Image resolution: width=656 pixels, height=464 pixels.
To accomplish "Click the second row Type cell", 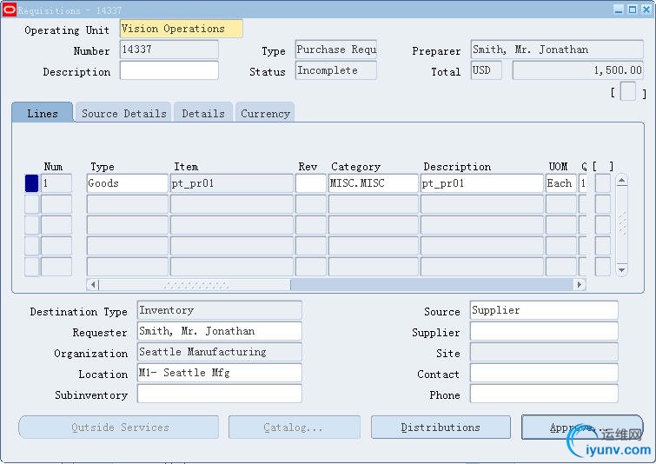I will (127, 204).
